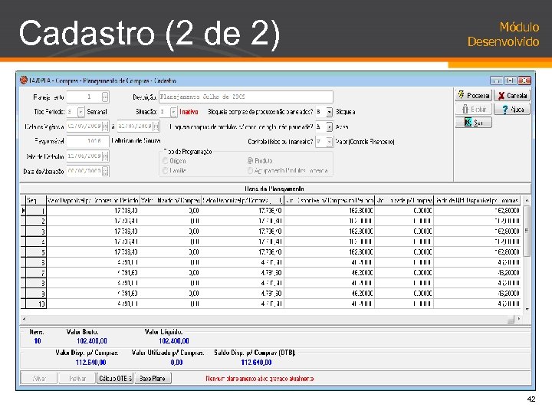Click the Base Plano button
This screenshot has height=414, width=552.
pos(153,378)
